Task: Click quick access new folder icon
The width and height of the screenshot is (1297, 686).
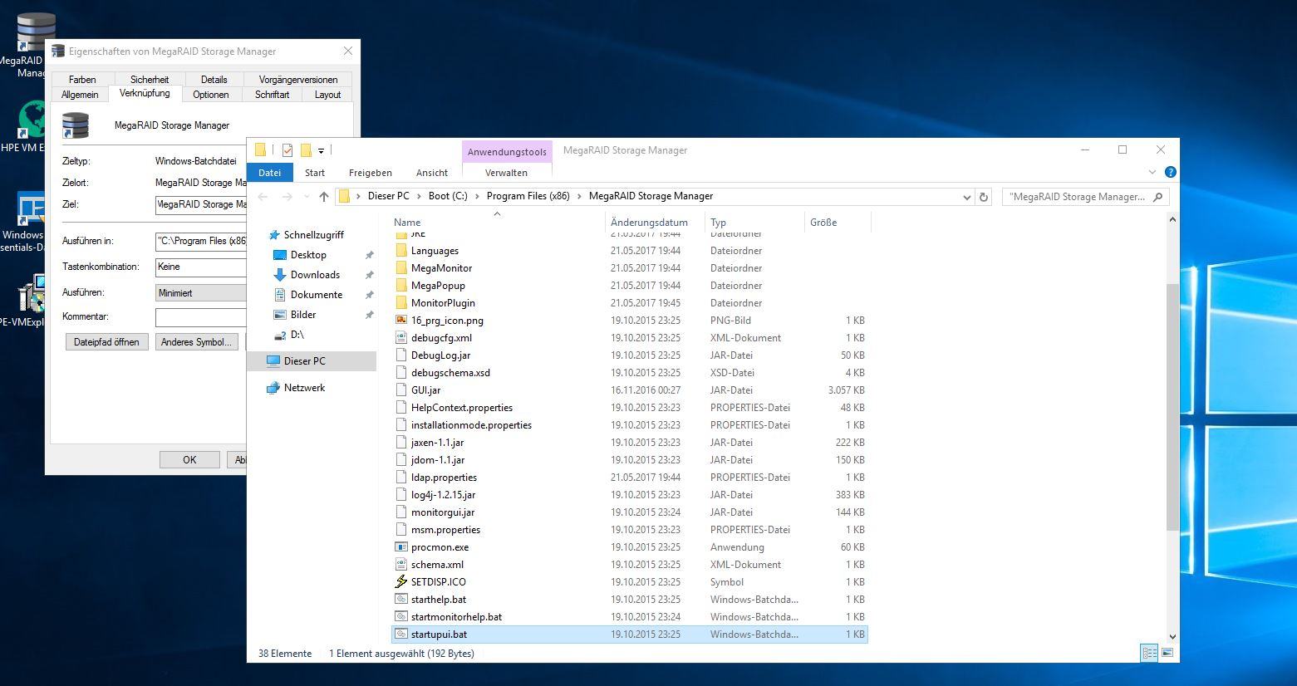Action: point(306,150)
